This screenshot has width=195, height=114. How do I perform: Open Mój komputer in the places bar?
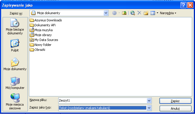click(x=15, y=83)
